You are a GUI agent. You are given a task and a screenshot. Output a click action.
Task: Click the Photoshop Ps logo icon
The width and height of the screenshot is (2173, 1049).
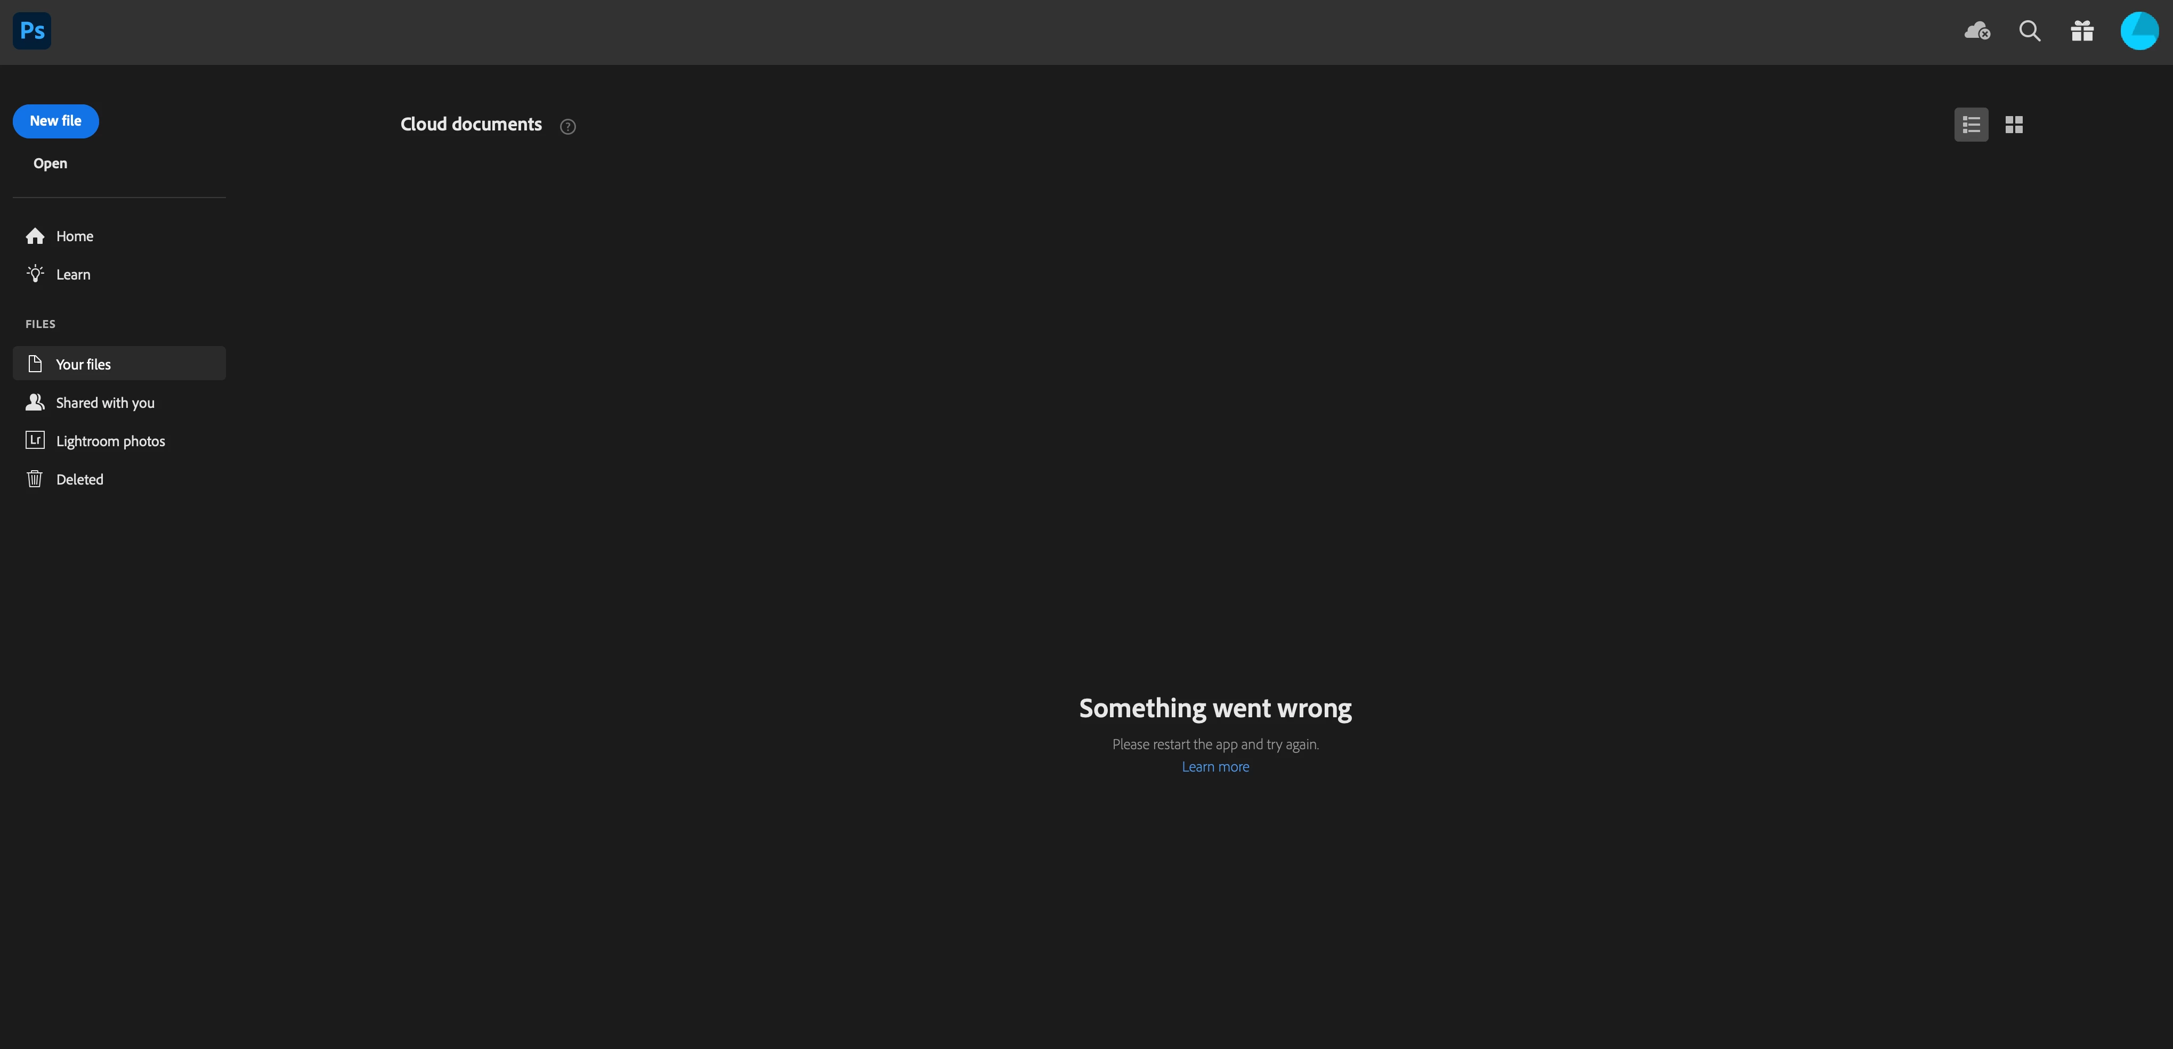pos(32,31)
